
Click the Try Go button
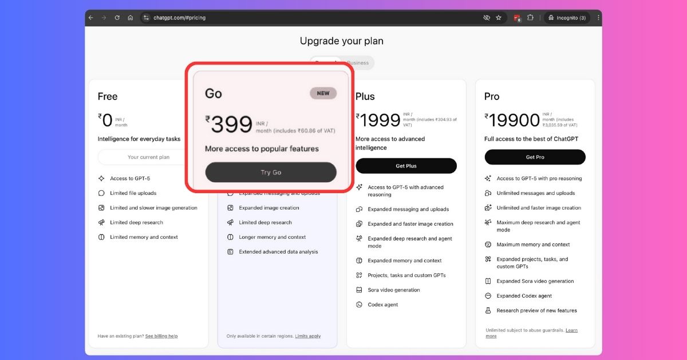(271, 173)
